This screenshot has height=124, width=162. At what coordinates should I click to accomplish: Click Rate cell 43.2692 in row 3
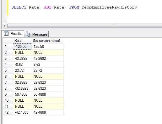click(x=22, y=59)
